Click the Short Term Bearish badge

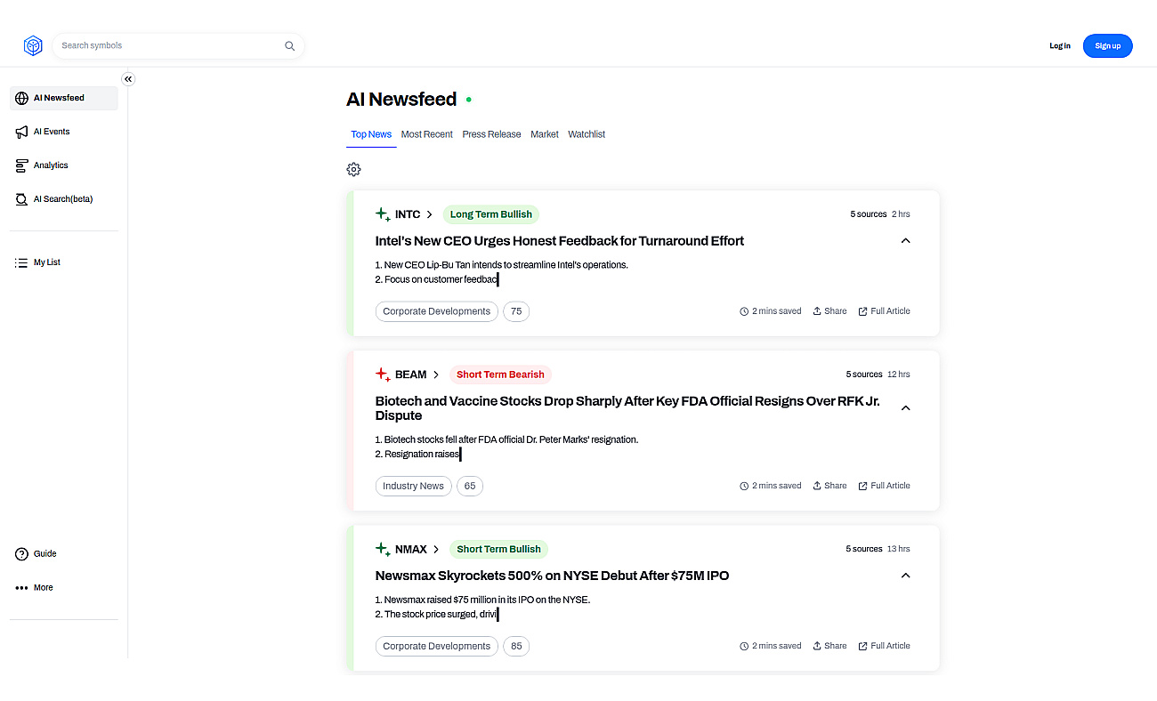coord(500,375)
